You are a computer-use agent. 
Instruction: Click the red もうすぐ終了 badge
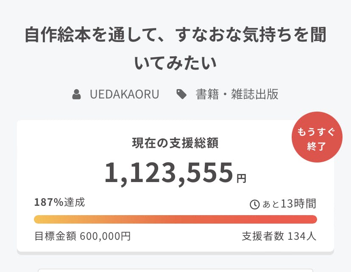point(317,137)
